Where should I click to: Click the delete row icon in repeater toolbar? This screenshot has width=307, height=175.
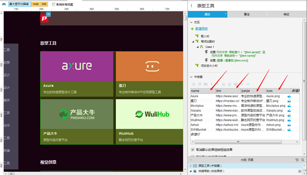pos(206,84)
